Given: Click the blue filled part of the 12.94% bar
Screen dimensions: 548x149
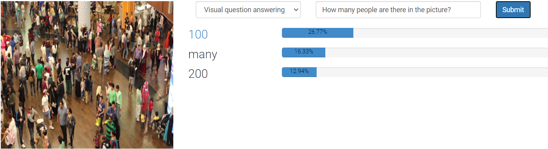Looking at the screenshot, I should [x=299, y=72].
